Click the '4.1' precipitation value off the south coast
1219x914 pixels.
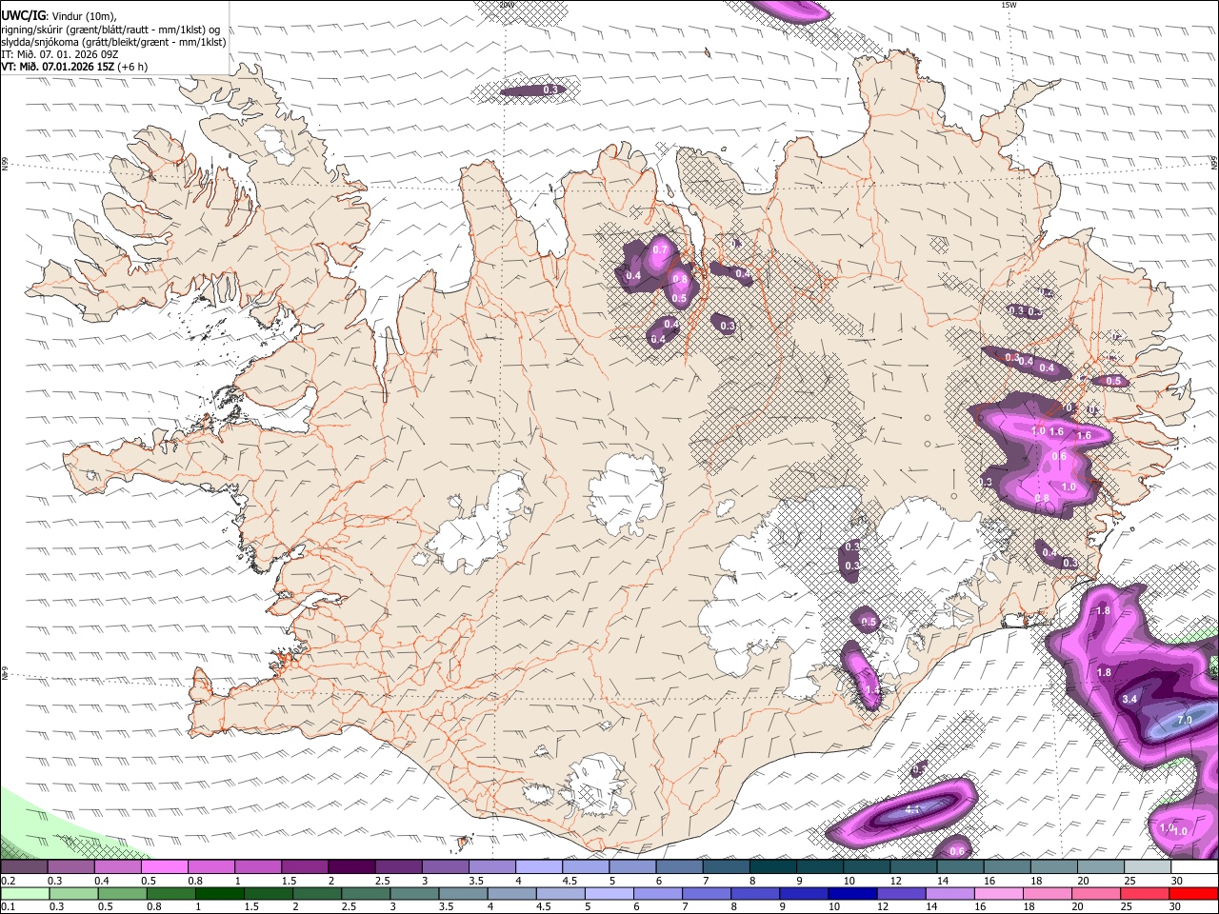click(x=912, y=809)
